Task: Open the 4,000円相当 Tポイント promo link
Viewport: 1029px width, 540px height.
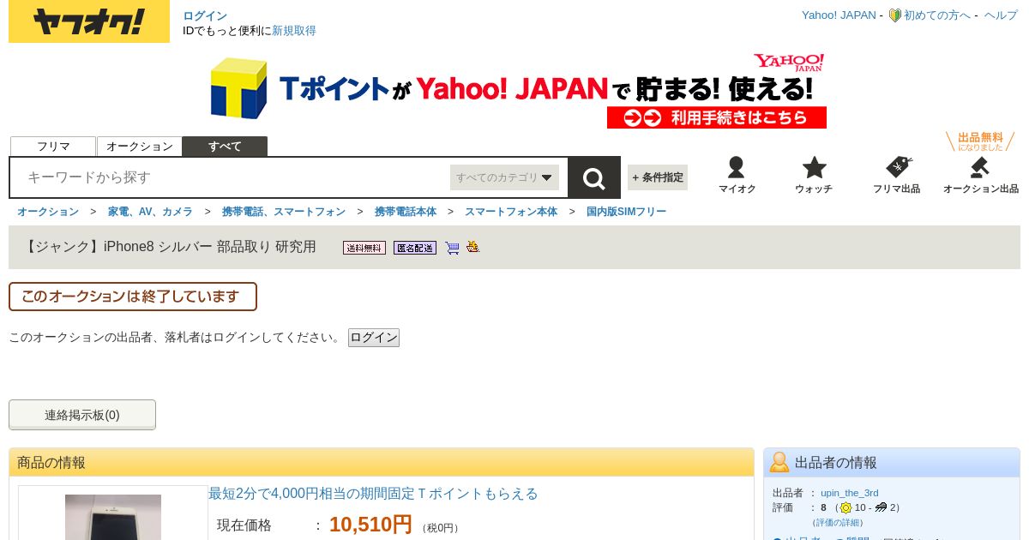Action: [373, 494]
